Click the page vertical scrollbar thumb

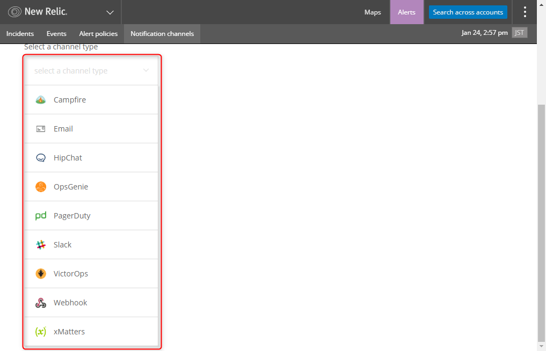542,223
